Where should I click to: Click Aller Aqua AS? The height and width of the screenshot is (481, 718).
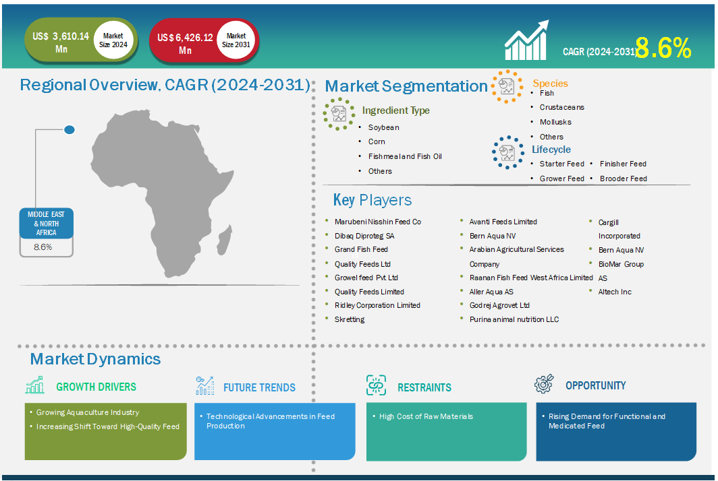(491, 292)
